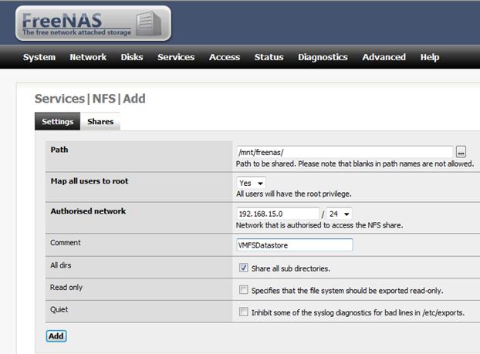Toggle the Read only checkbox
Viewport: 480px width, 354px height.
point(244,291)
